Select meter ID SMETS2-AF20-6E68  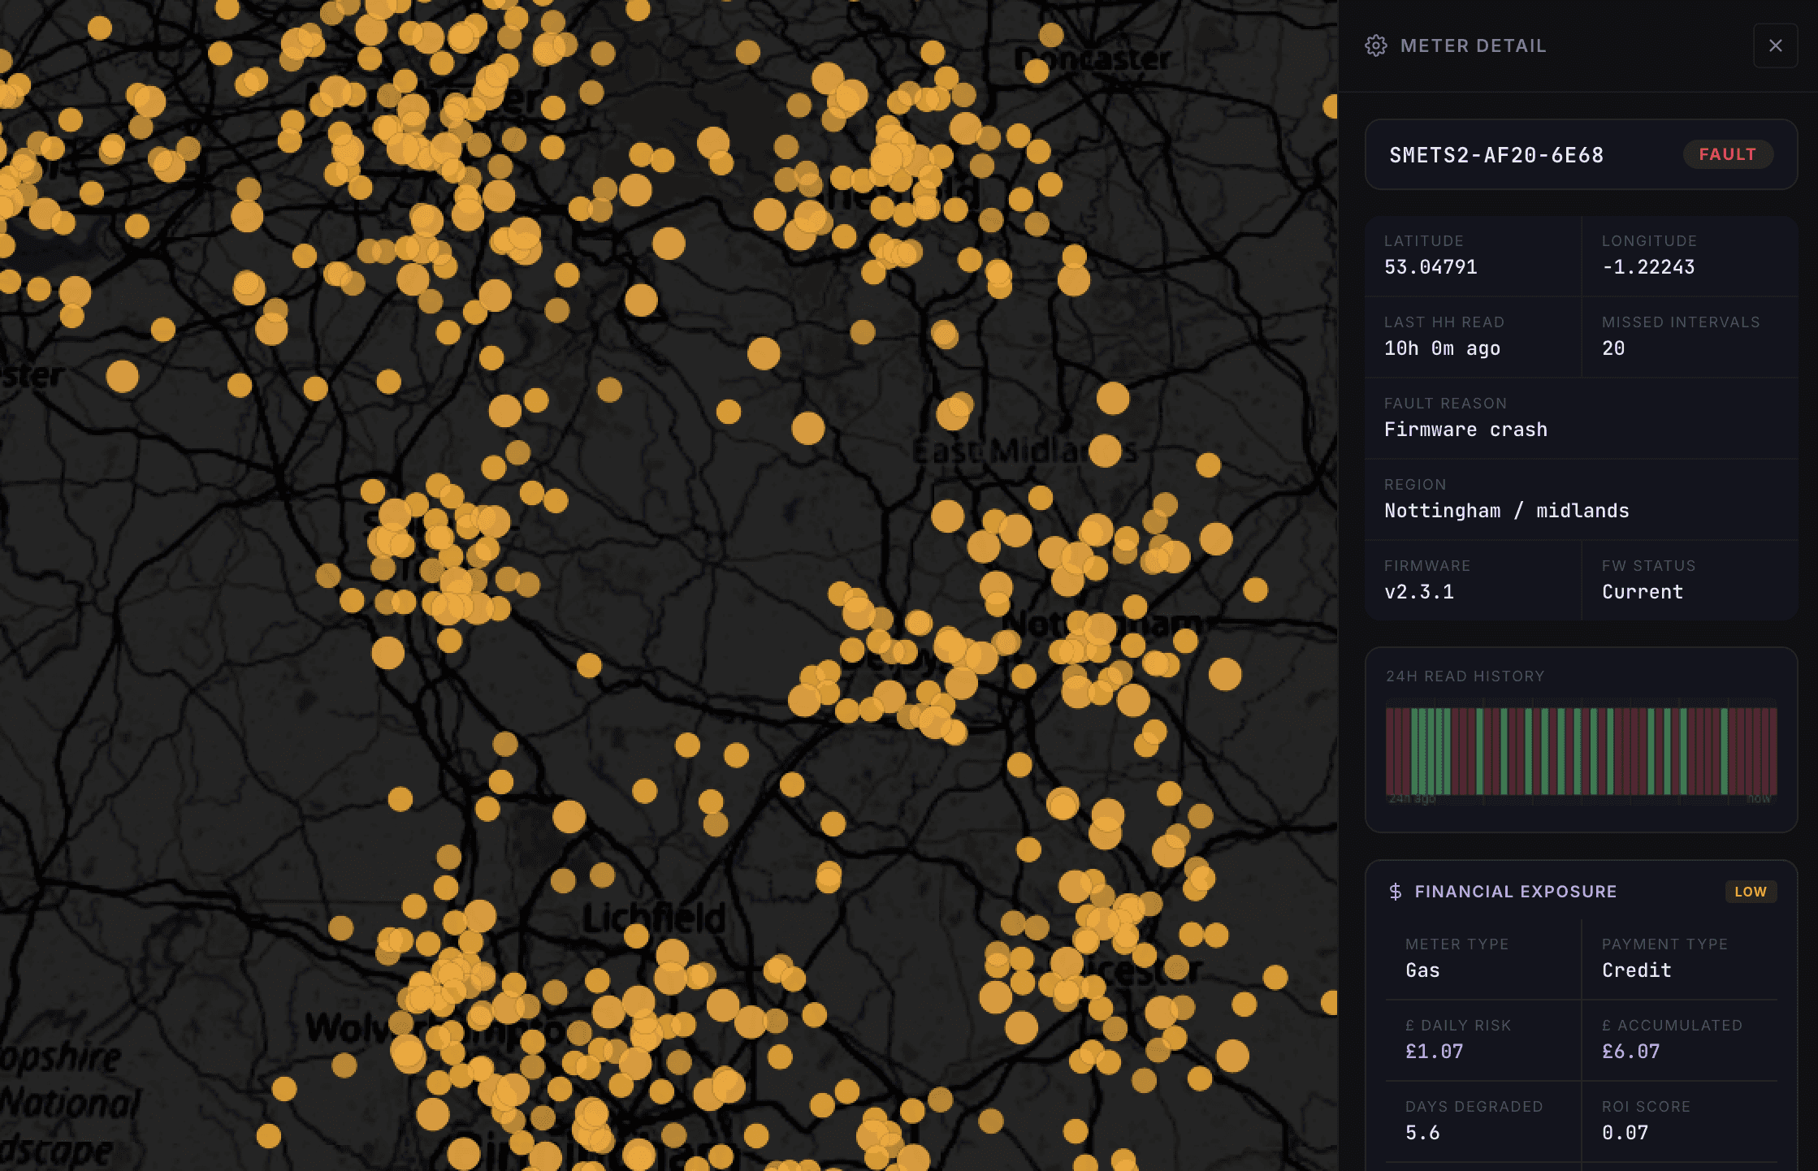click(1496, 155)
